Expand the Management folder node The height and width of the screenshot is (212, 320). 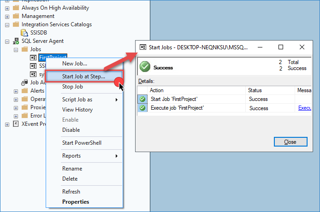[7, 16]
